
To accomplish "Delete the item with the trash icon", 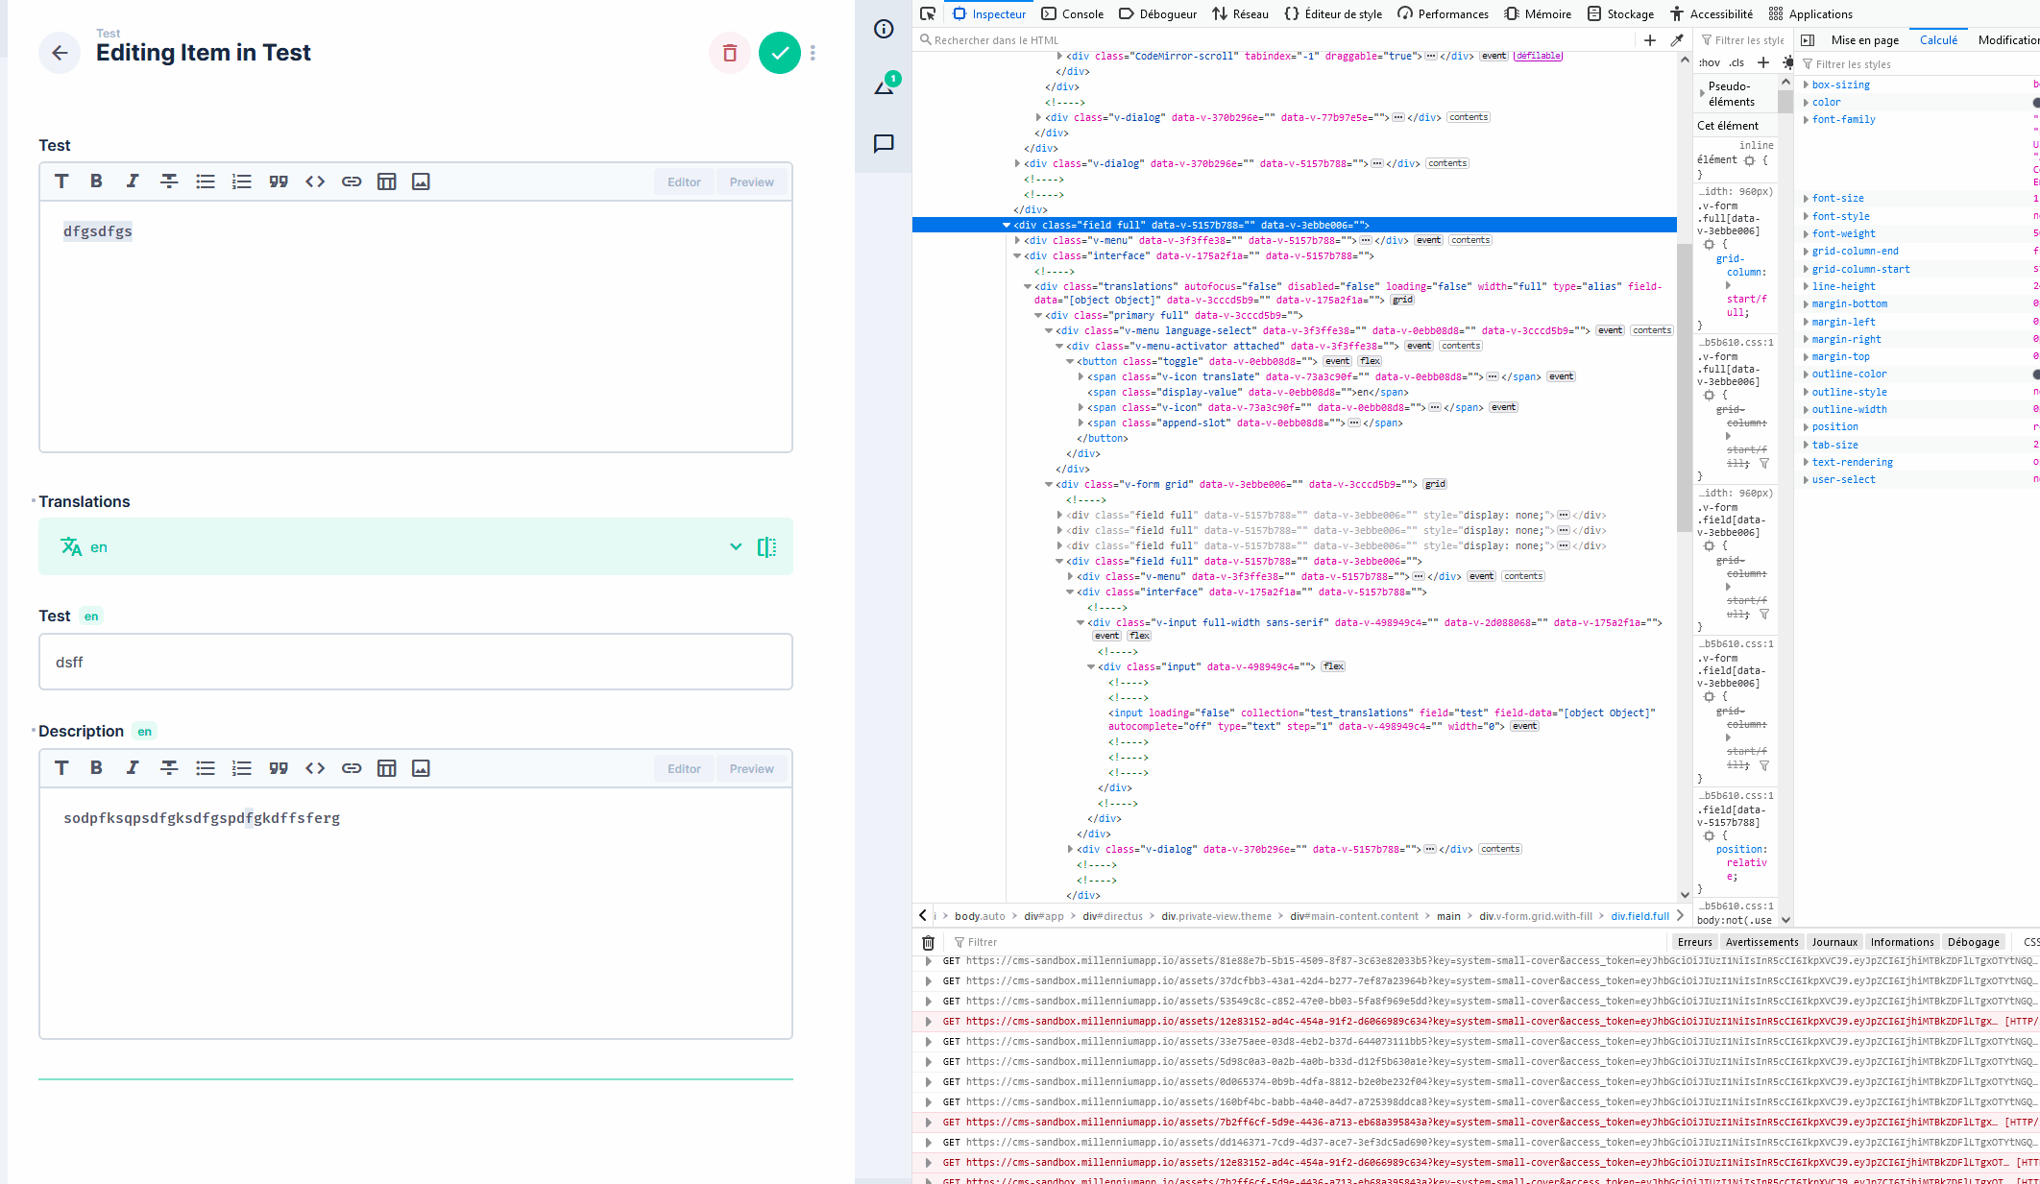I will [x=730, y=53].
